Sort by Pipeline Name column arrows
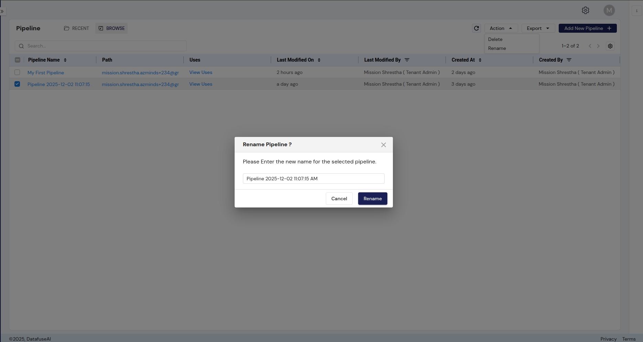This screenshot has width=643, height=342. (65, 60)
